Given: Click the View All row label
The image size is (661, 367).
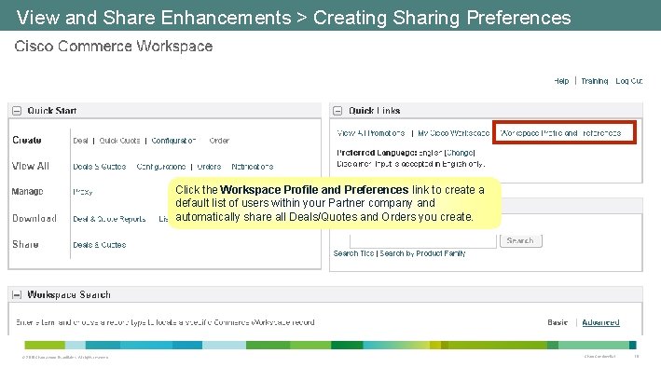Looking at the screenshot, I should [x=31, y=167].
